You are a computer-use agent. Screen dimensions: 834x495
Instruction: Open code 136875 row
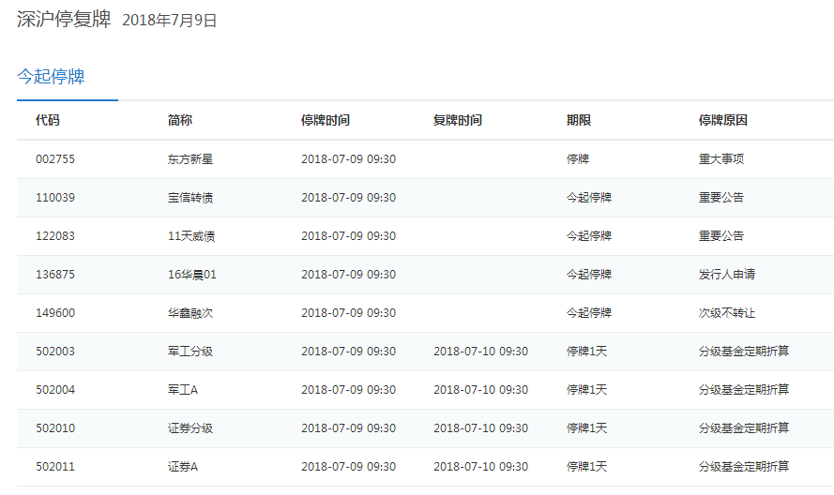55,275
